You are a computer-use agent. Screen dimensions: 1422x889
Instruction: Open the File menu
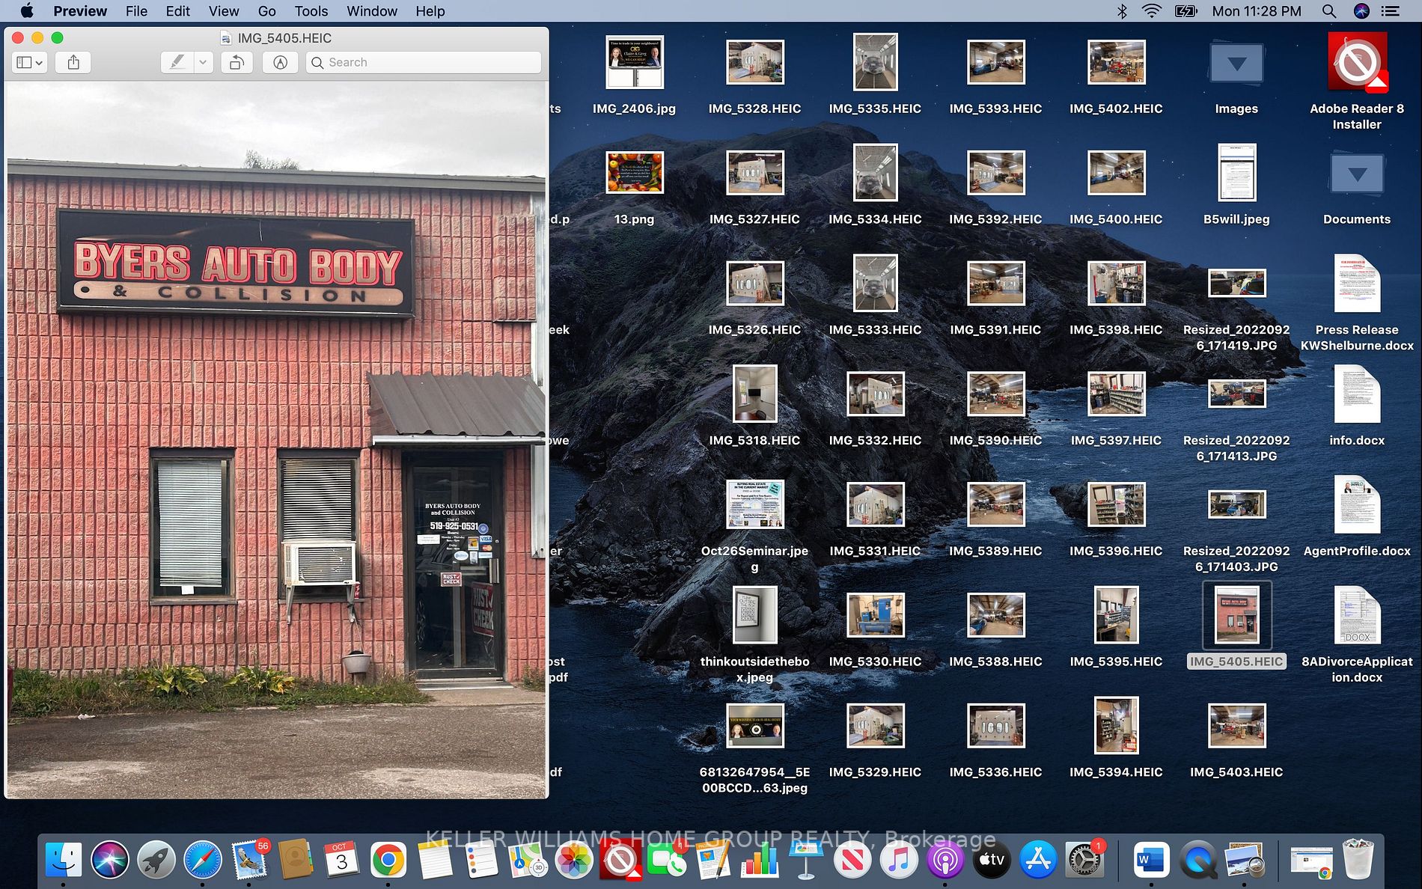136,10
